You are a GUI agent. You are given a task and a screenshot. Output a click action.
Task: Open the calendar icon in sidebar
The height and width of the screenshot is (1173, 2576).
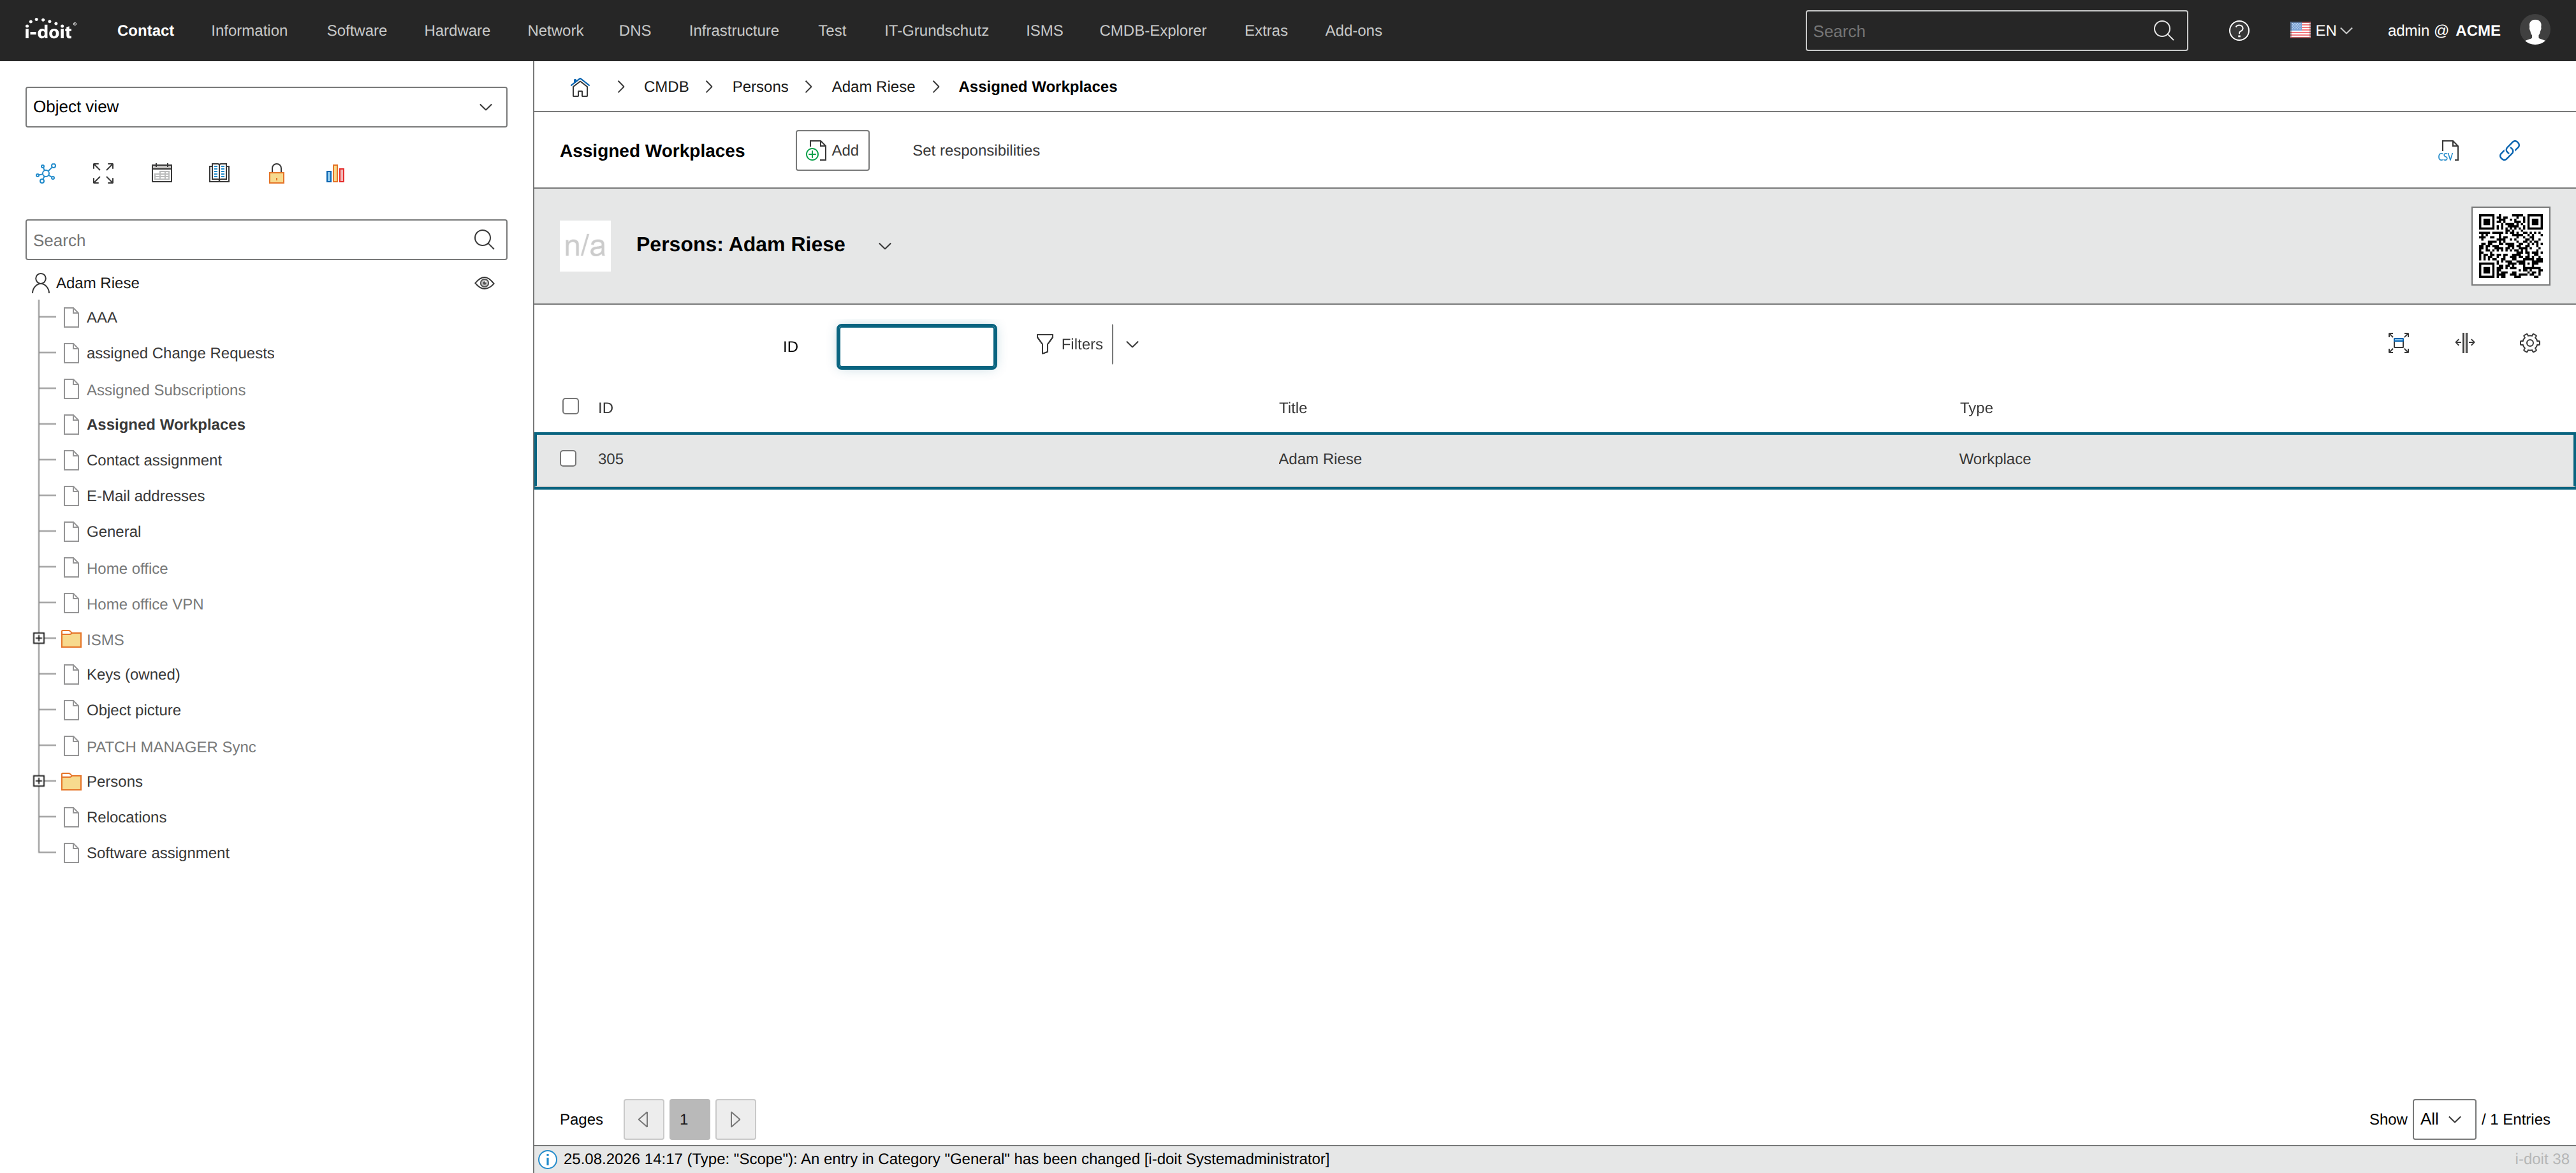pos(161,173)
